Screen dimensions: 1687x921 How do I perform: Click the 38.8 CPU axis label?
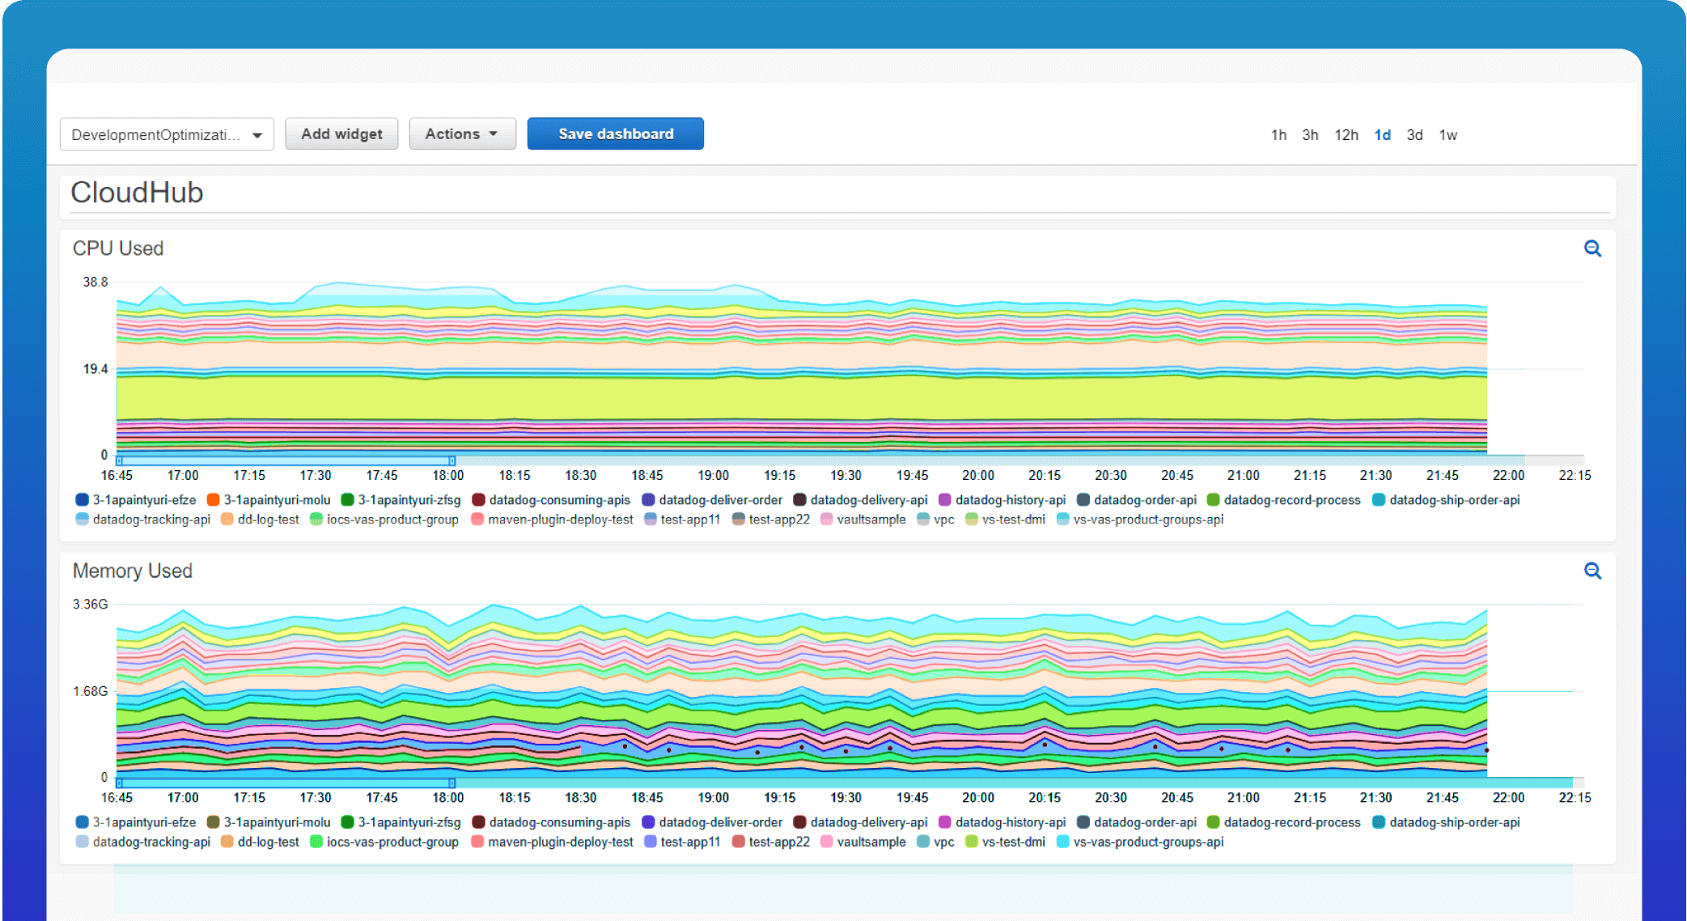point(95,282)
